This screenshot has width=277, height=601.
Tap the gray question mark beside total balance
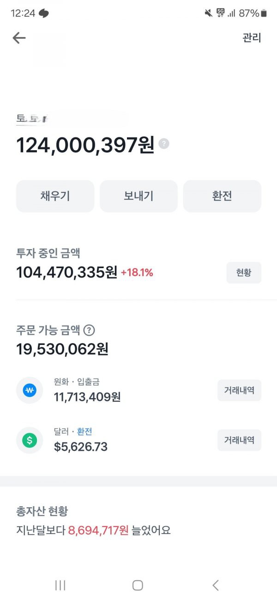click(164, 144)
